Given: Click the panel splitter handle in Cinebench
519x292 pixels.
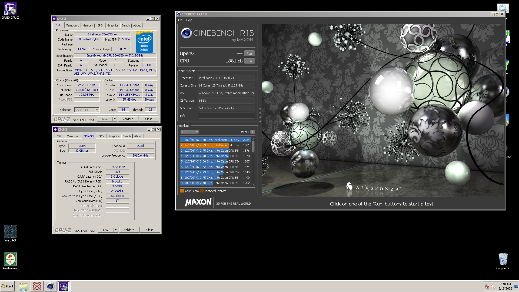Looking at the screenshot, I should [260, 116].
